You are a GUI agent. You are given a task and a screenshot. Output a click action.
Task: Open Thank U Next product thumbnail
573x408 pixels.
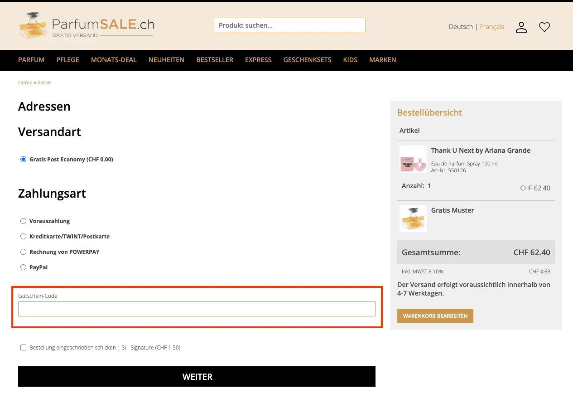(413, 159)
